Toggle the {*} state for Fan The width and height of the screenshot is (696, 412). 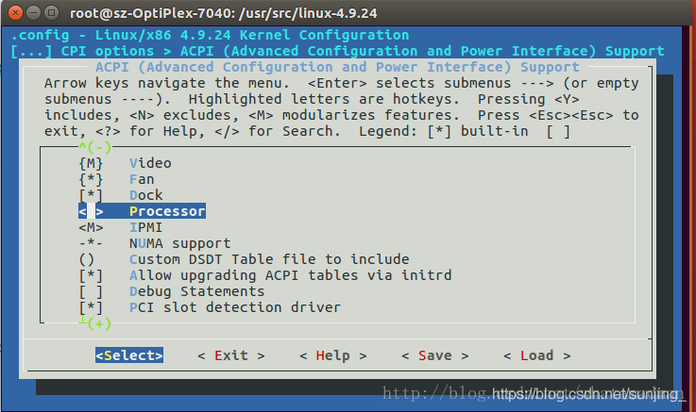click(x=91, y=179)
